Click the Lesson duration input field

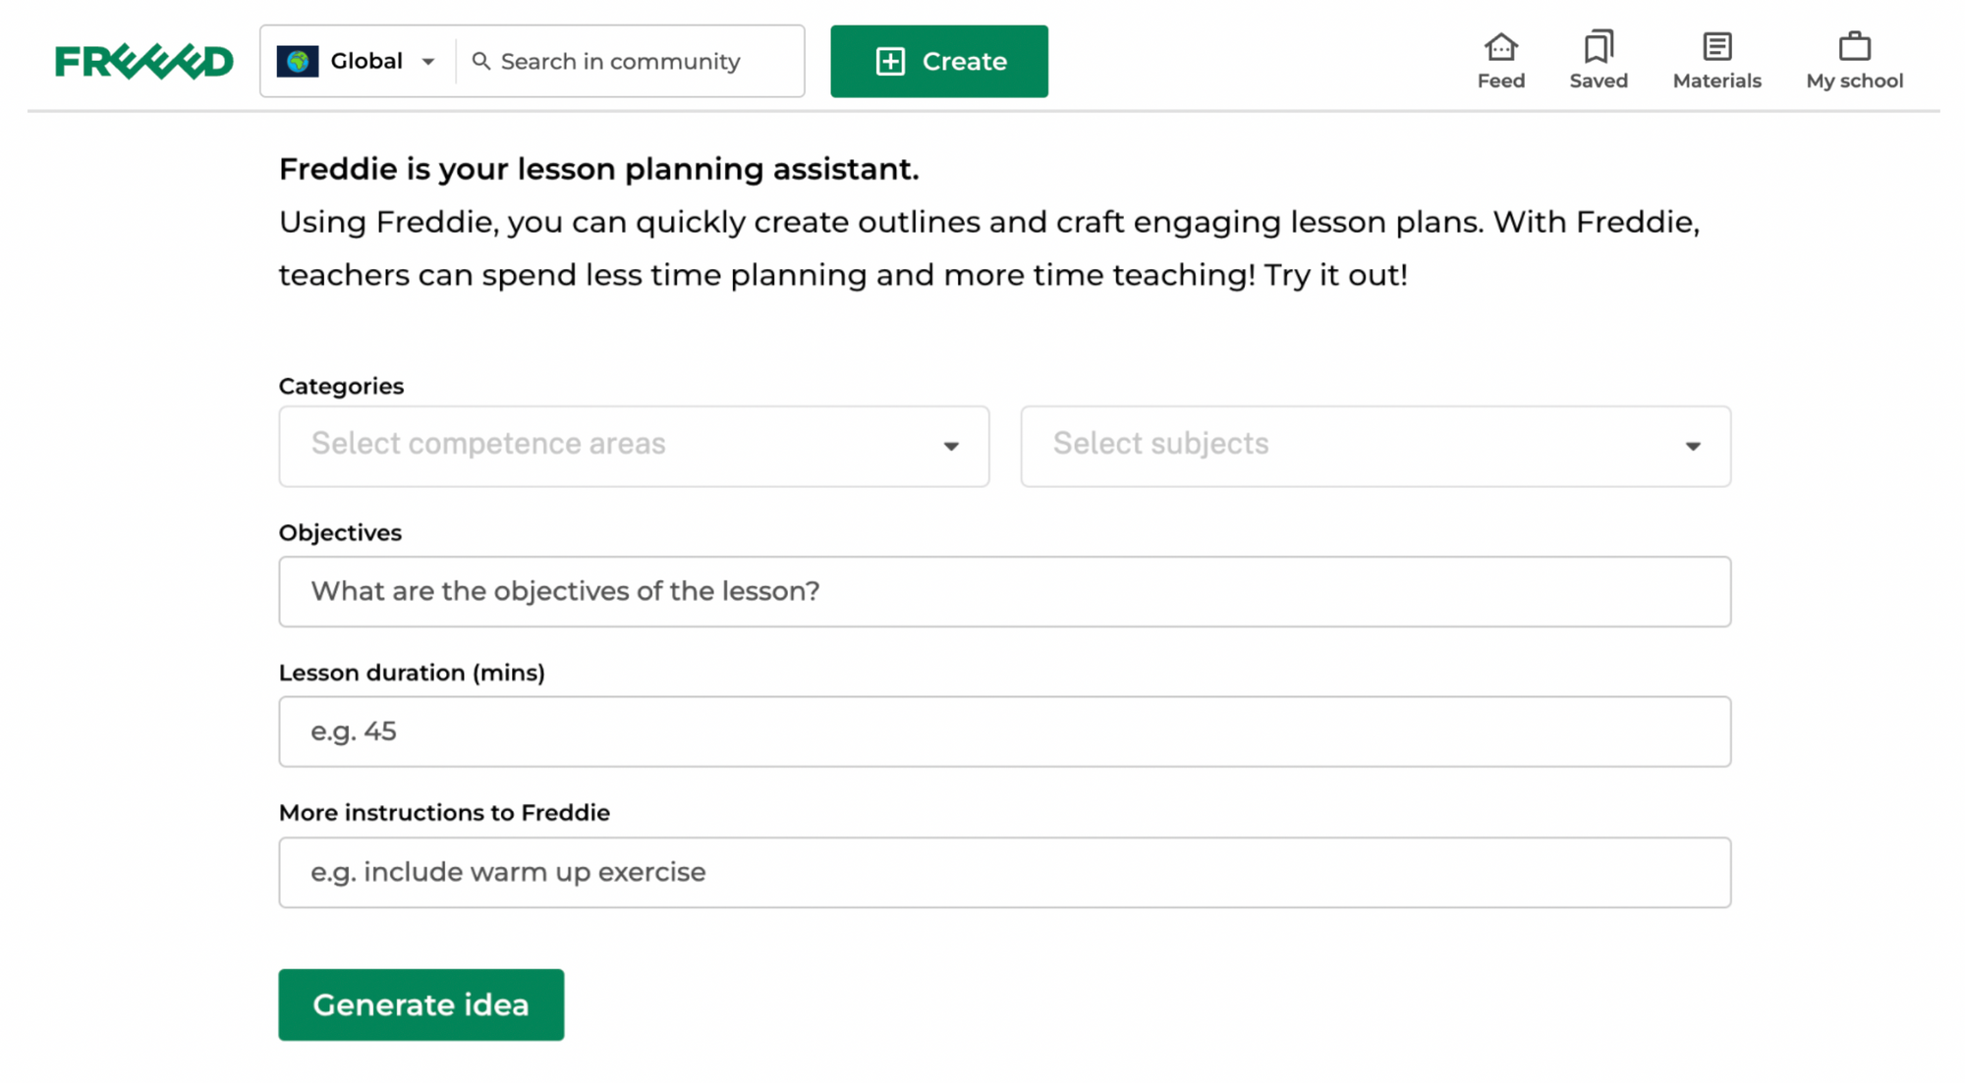[1004, 731]
